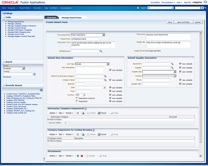This screenshot has width=208, height=166.
Task: Open help icon beside Category Assignments for Catalog Browsing
Action: (94, 130)
